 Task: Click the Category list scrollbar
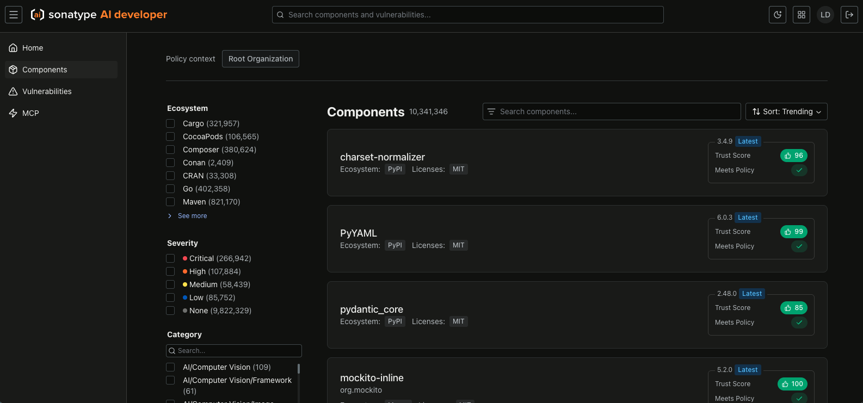299,369
